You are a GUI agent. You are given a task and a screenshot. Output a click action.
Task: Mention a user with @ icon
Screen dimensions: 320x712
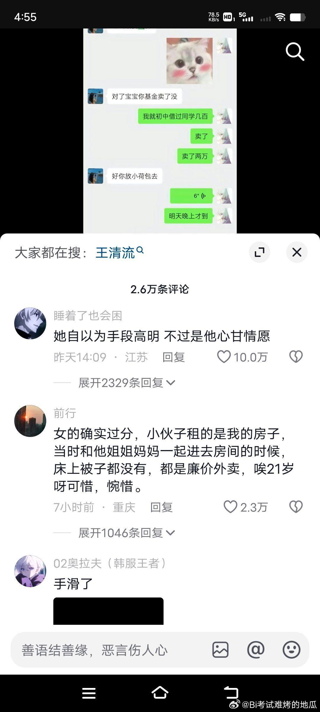click(256, 650)
